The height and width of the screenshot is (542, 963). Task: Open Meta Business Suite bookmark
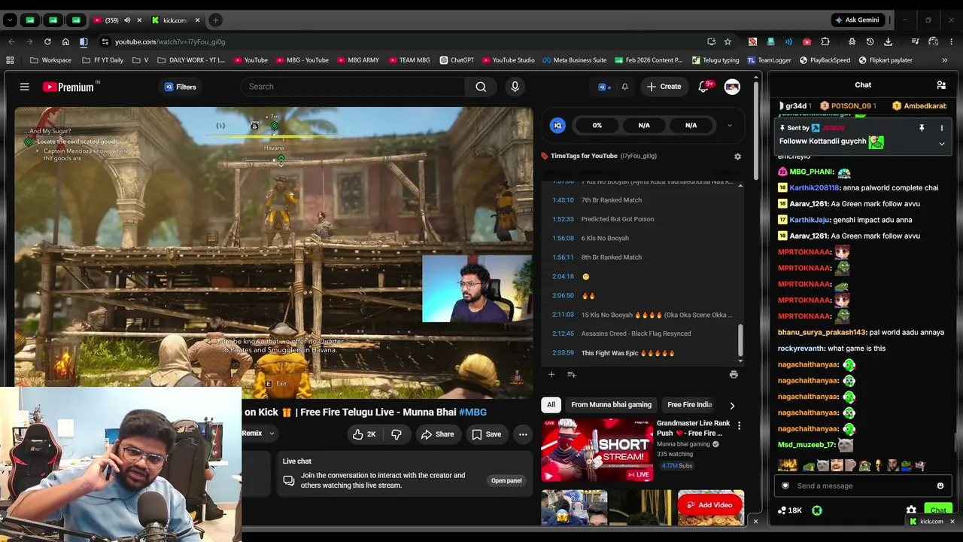(x=573, y=60)
